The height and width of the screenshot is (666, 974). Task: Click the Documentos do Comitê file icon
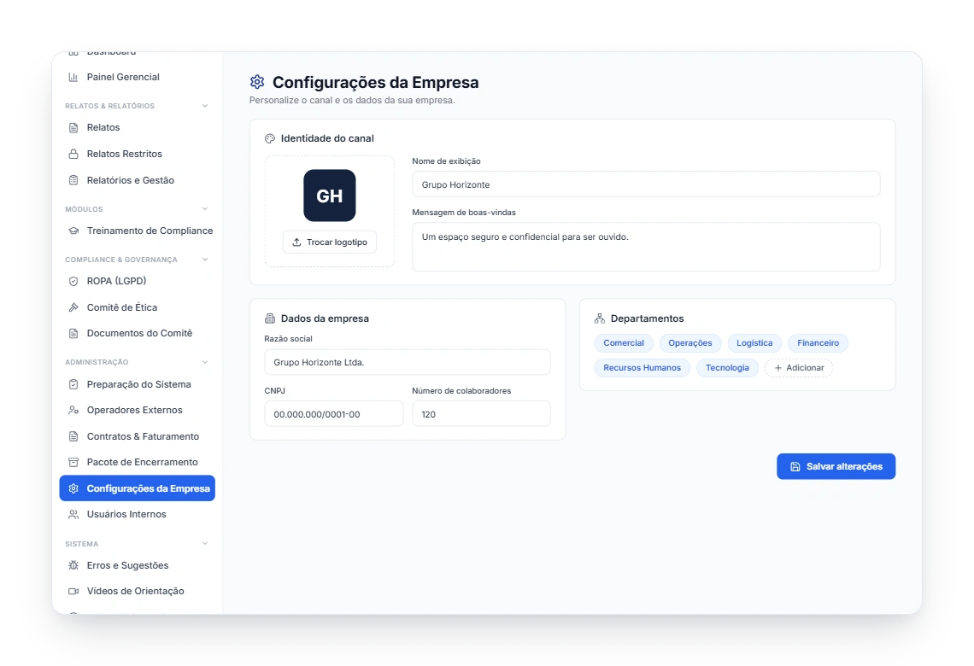[73, 333]
